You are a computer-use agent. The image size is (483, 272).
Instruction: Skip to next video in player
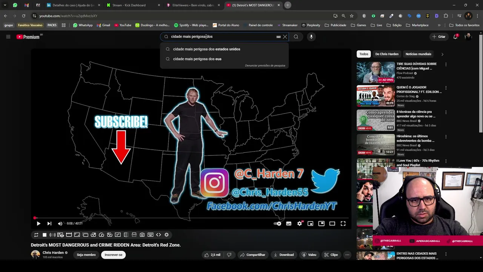click(x=49, y=223)
